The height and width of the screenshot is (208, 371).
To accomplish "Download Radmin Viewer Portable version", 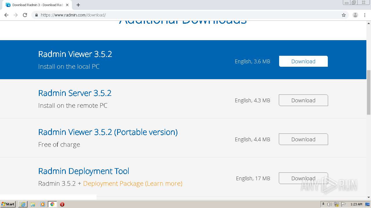I will click(x=303, y=139).
